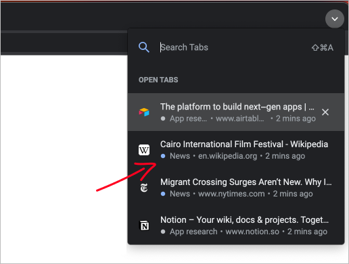Close the Airtable tab with X
This screenshot has height=264, width=349.
click(x=325, y=112)
